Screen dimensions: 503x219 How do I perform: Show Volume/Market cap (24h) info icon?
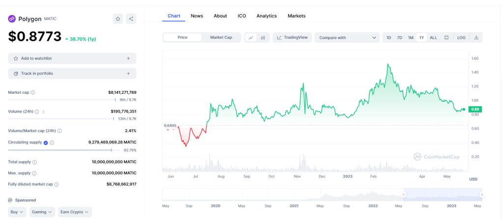pos(59,131)
